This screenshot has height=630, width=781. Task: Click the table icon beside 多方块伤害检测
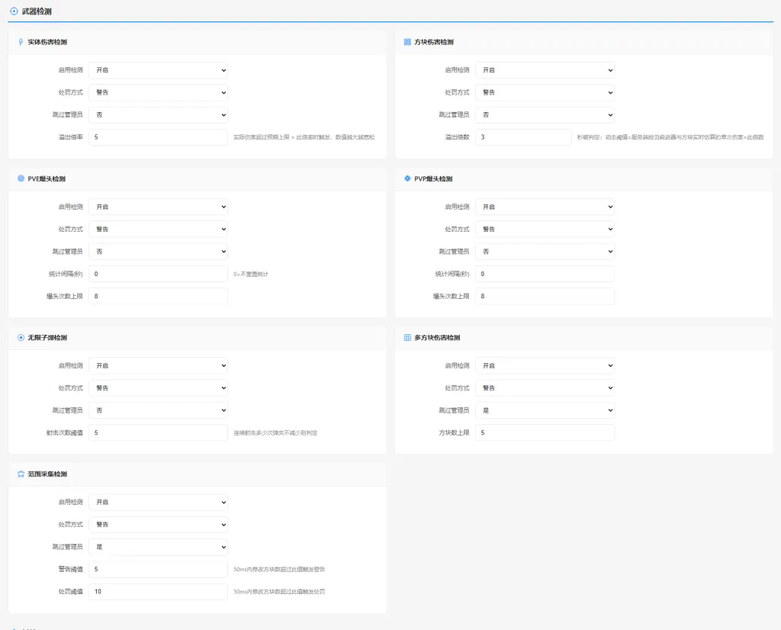tap(407, 337)
